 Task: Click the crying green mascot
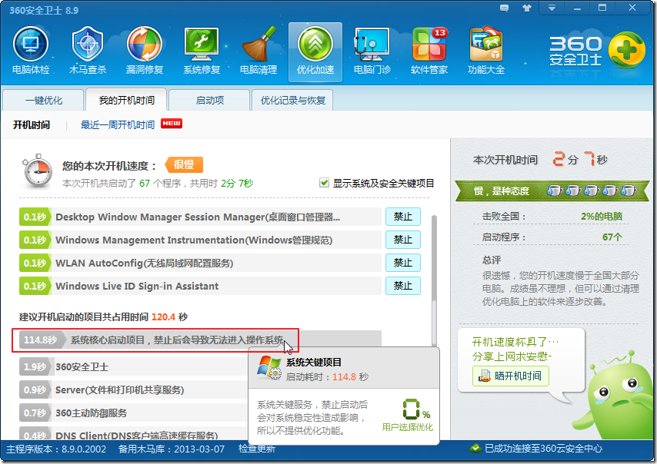[615, 396]
